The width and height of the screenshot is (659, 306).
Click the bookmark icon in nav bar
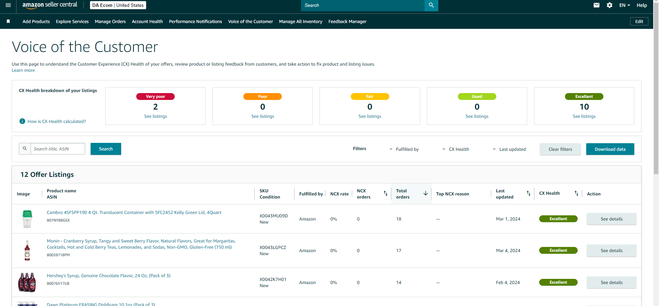click(x=8, y=21)
